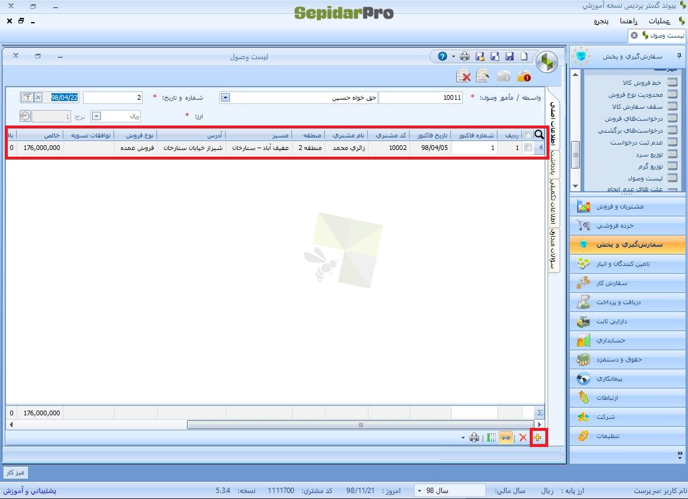Expand the sidebar using the double chevron
688x499 pixels.
coord(680,454)
